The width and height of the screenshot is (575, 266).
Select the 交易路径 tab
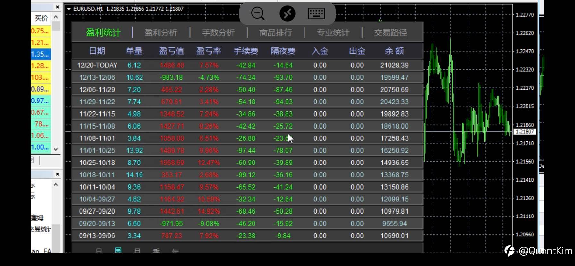coord(390,32)
